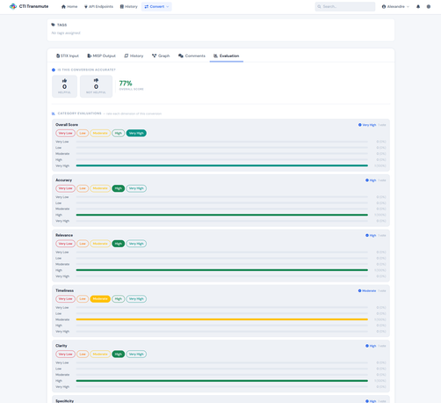
Task: Rate Clarity as High
Action: (x=119, y=354)
